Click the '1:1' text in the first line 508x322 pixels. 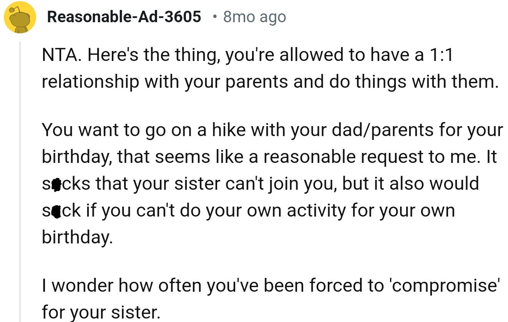coord(440,56)
